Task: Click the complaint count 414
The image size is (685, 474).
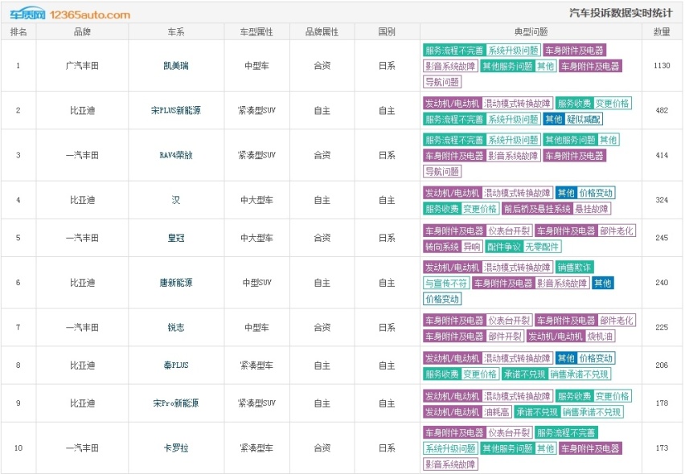Action: [662, 155]
